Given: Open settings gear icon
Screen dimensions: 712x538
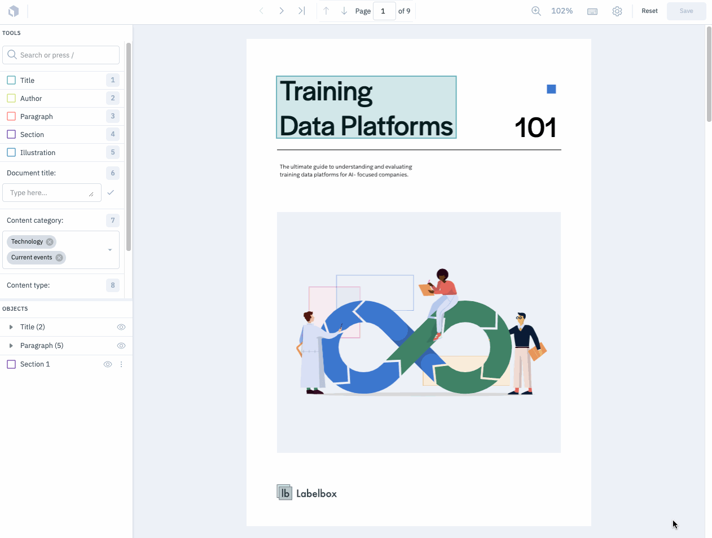Looking at the screenshot, I should 617,11.
